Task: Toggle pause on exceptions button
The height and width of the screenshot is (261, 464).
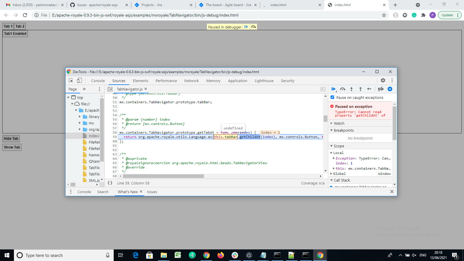Action: [390, 89]
